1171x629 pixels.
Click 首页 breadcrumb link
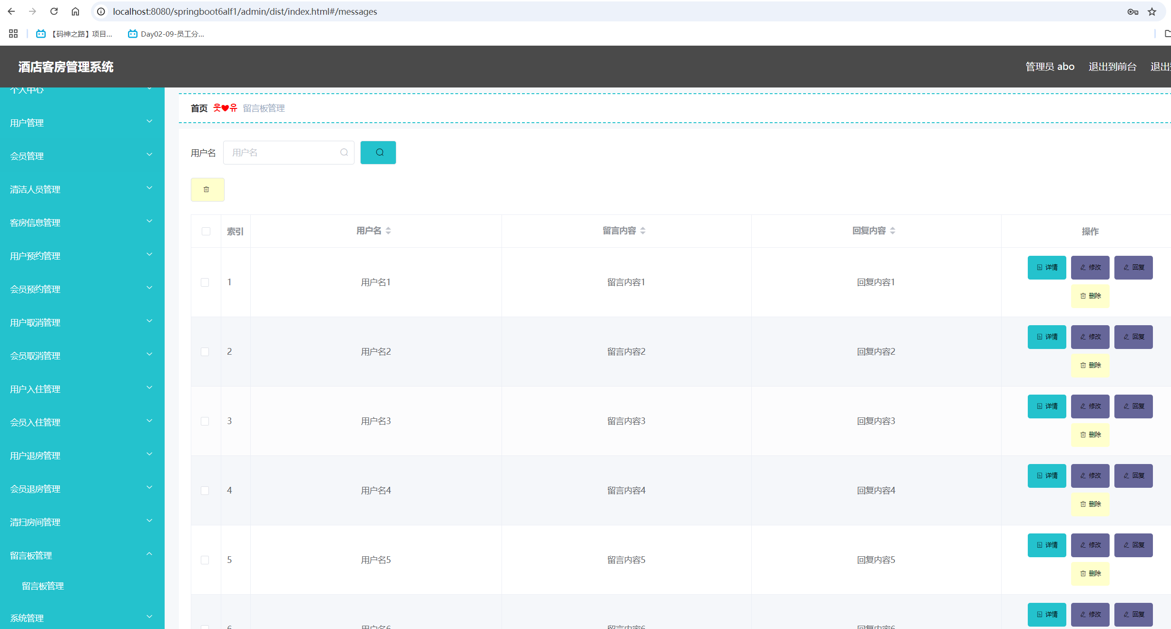pos(199,108)
